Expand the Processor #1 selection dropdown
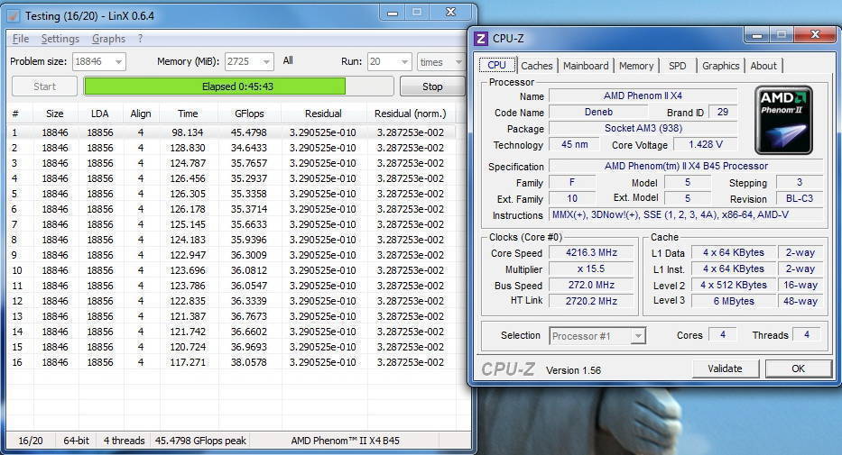The height and width of the screenshot is (455, 842). [637, 336]
